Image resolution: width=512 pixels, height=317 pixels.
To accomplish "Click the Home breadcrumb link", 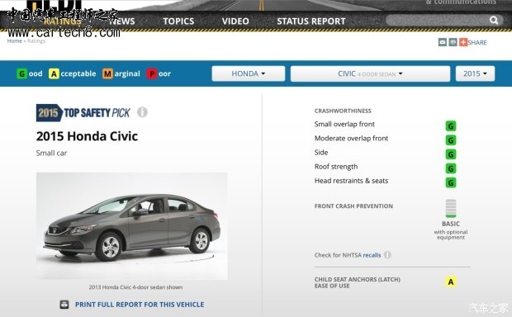I will [x=14, y=40].
